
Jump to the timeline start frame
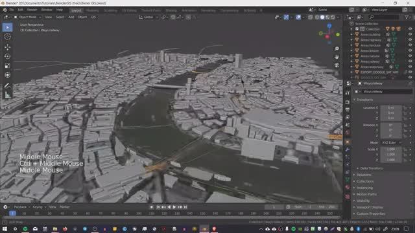click(x=158, y=207)
